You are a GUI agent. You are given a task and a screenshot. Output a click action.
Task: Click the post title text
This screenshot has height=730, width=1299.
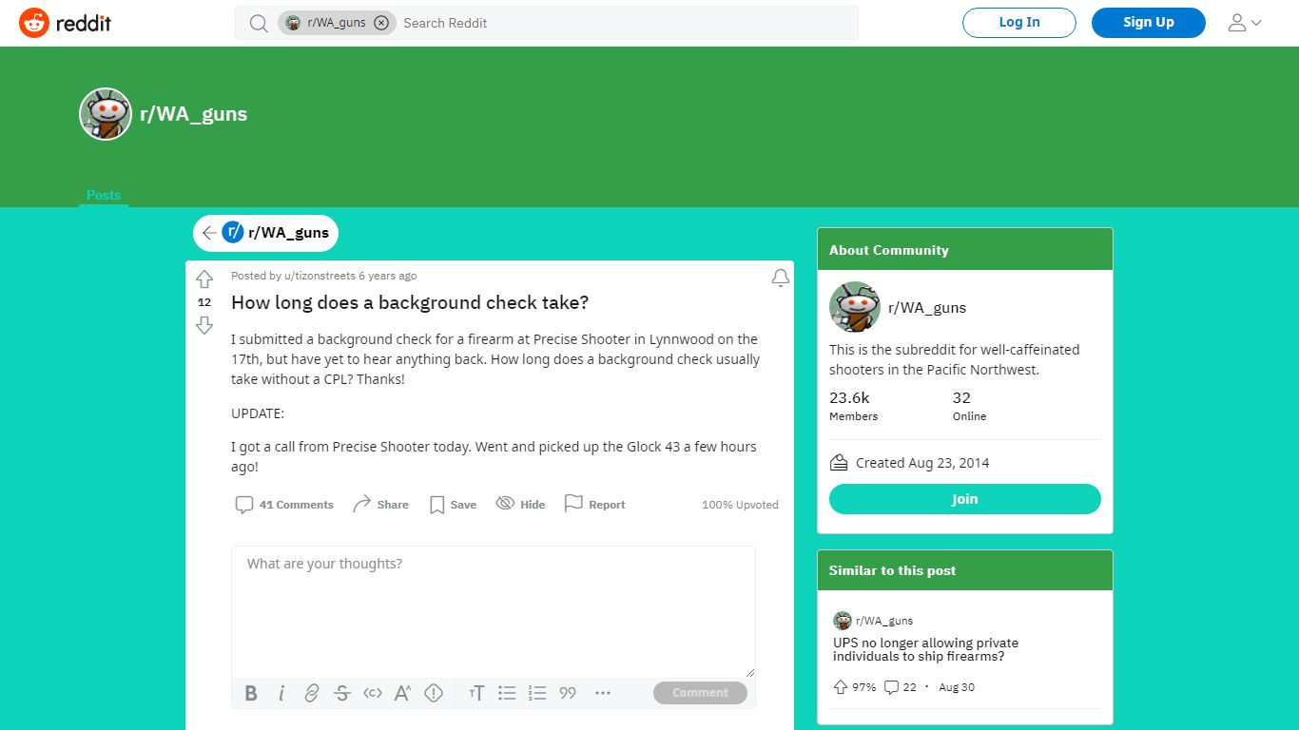click(410, 302)
